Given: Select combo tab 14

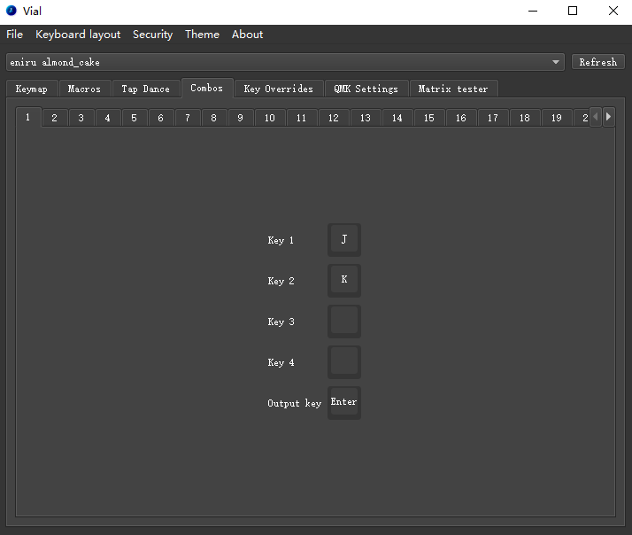Looking at the screenshot, I should point(397,118).
